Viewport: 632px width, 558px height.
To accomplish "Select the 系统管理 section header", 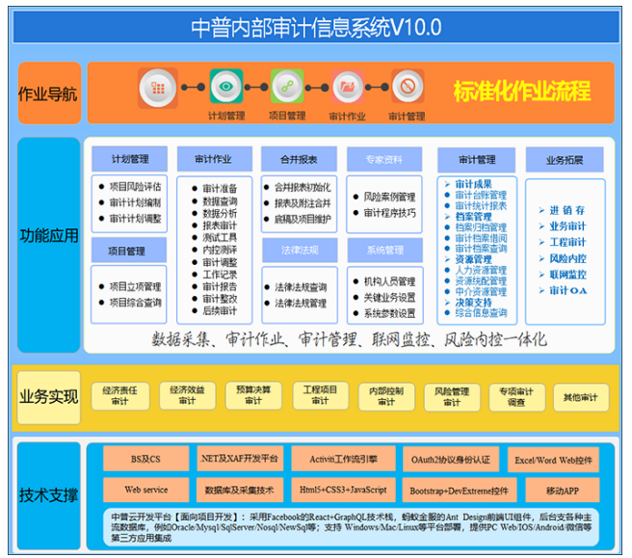I will [x=385, y=251].
